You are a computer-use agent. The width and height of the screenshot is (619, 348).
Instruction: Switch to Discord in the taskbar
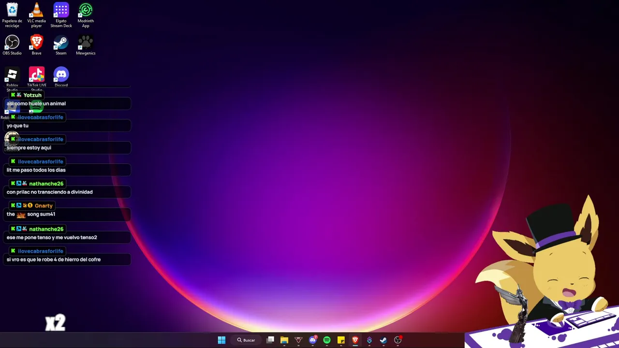[x=313, y=340]
